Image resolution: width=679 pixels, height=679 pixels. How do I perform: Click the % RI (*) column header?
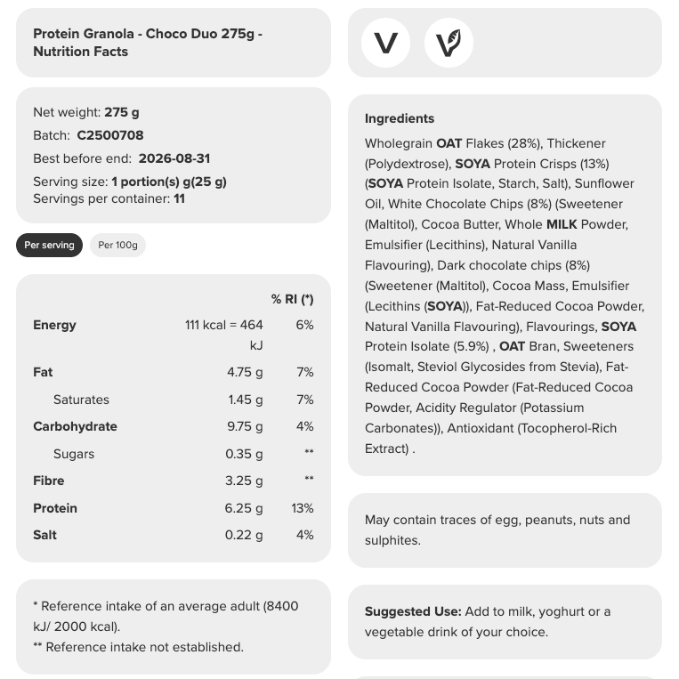[292, 299]
